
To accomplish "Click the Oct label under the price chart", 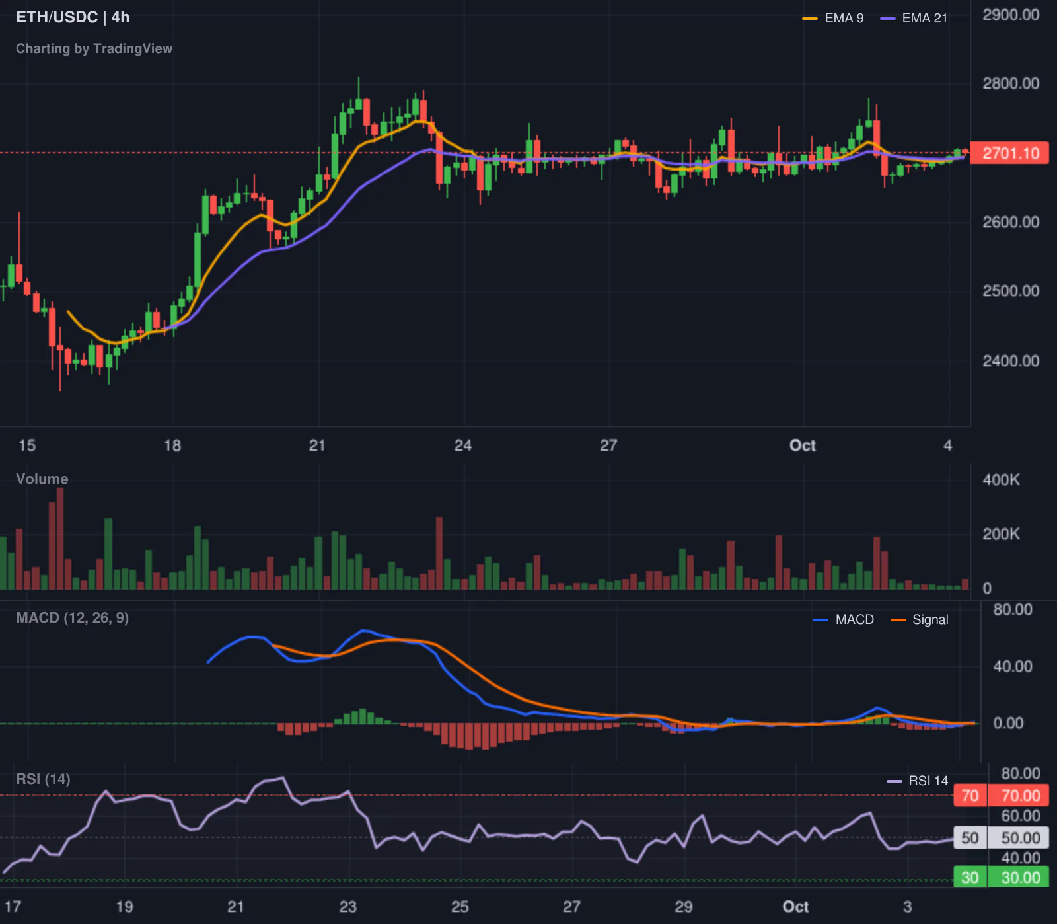I will click(803, 445).
